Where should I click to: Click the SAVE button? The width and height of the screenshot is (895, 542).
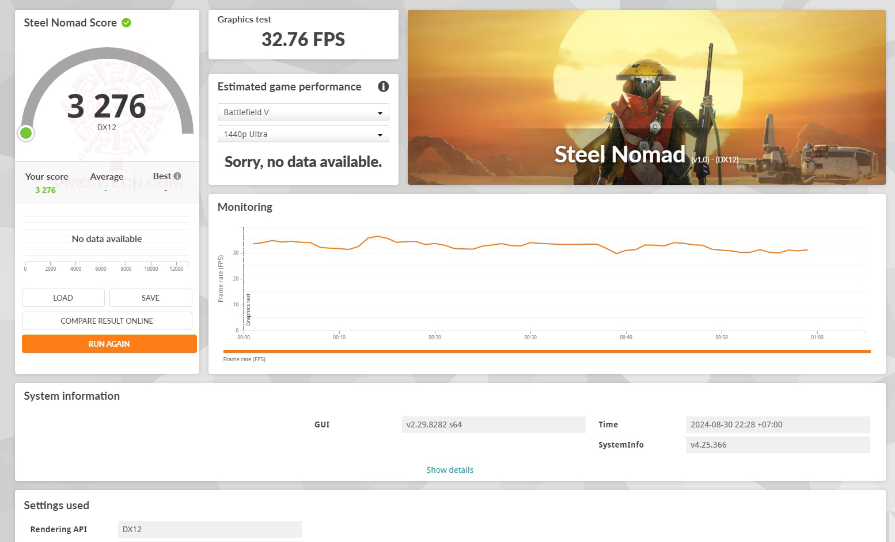click(151, 298)
